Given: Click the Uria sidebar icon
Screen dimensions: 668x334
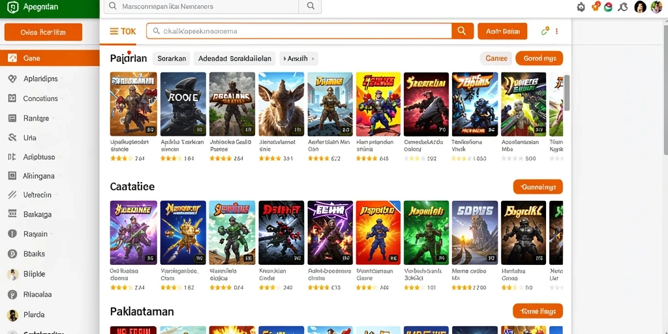Looking at the screenshot, I should click(x=12, y=138).
